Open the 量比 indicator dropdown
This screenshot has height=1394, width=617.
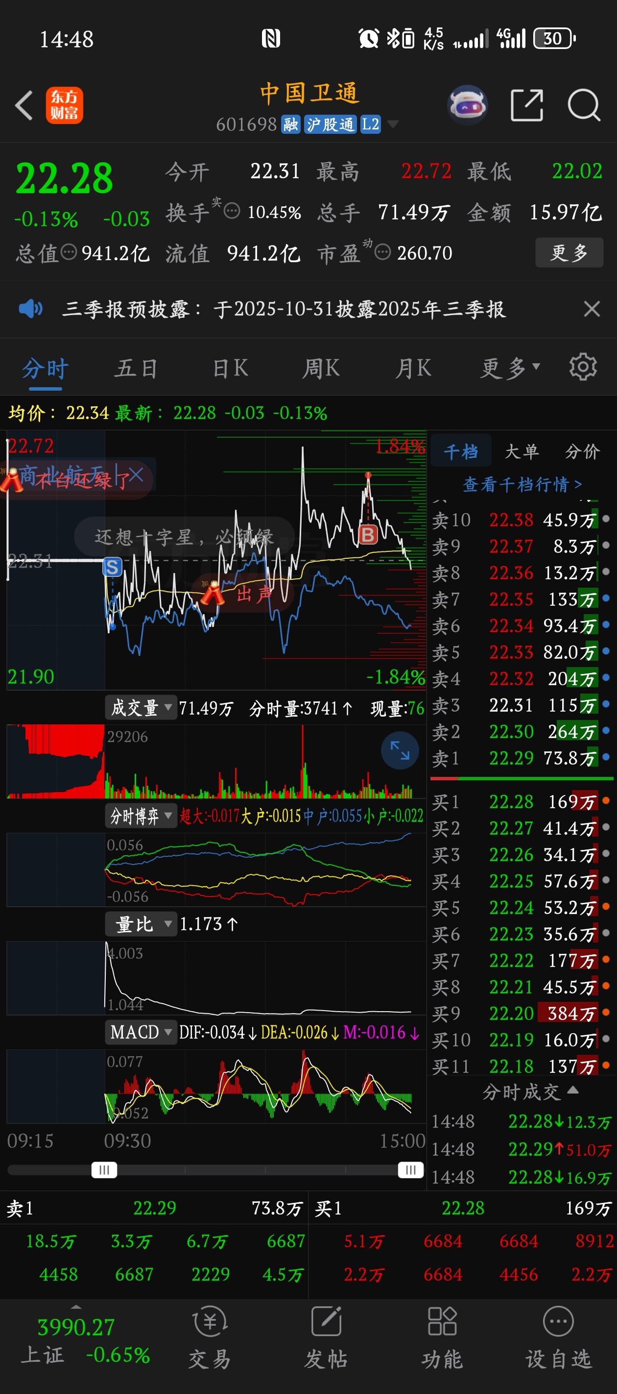pos(141,924)
